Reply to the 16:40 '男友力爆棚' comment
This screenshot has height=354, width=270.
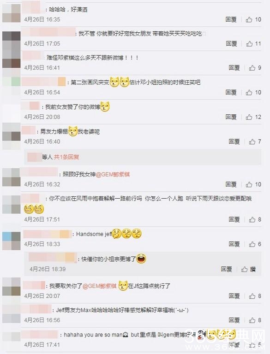coord(234,142)
